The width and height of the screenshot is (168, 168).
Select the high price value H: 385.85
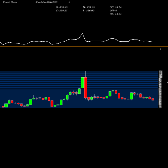coord(89,7)
